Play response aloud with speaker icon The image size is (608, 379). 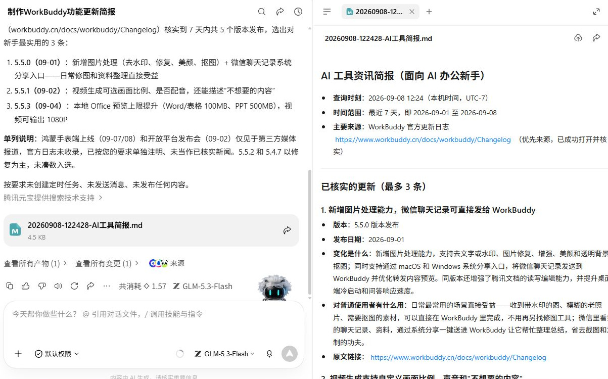(x=58, y=286)
